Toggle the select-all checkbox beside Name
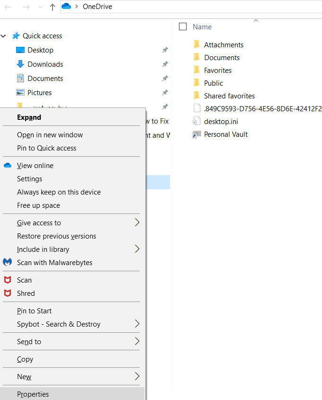This screenshot has width=322, height=400. click(183, 27)
